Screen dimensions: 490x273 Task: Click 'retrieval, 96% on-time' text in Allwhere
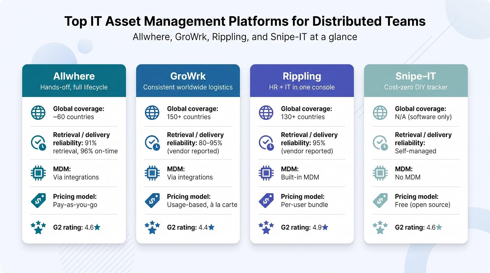[x=85, y=151]
